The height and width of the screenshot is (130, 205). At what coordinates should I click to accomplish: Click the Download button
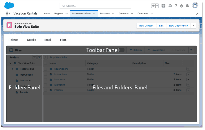(178, 50)
